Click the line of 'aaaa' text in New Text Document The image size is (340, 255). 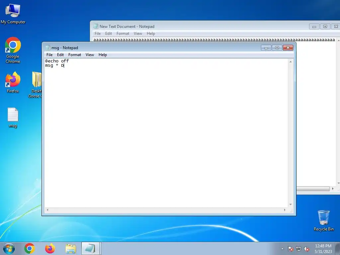(x=214, y=40)
